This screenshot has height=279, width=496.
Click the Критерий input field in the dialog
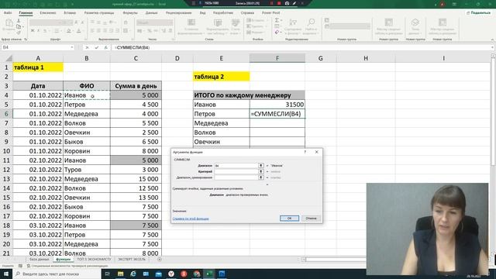[236, 171]
